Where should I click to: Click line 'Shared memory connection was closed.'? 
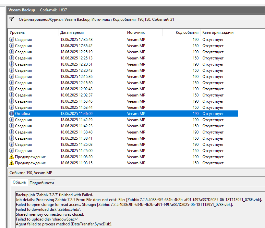tap(50, 214)
